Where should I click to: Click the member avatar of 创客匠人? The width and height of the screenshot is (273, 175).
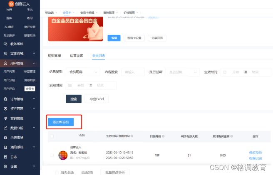[63, 155]
